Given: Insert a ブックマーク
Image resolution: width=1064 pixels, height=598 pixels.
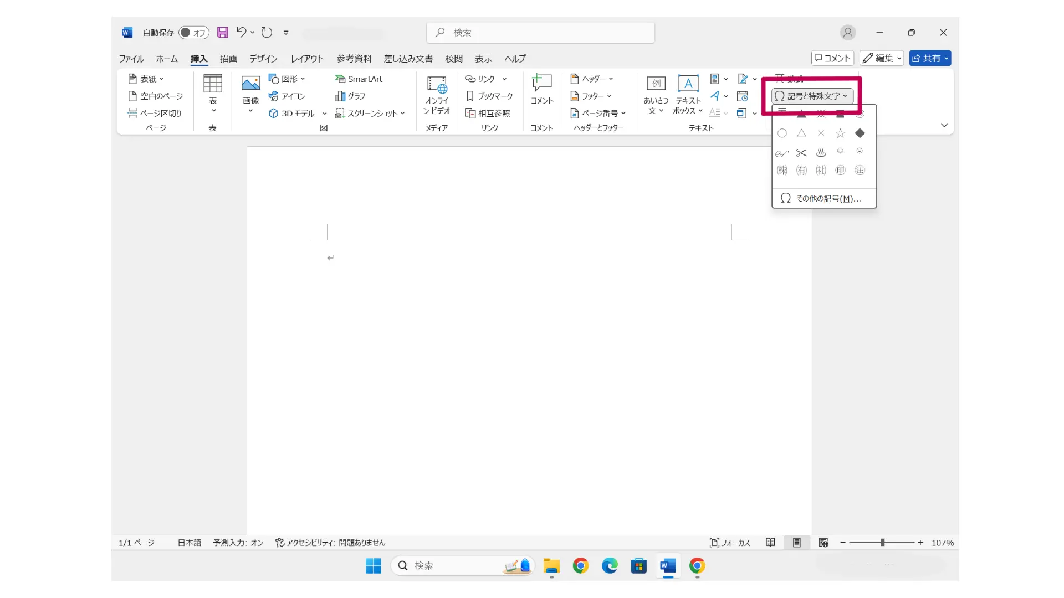Looking at the screenshot, I should [x=489, y=96].
